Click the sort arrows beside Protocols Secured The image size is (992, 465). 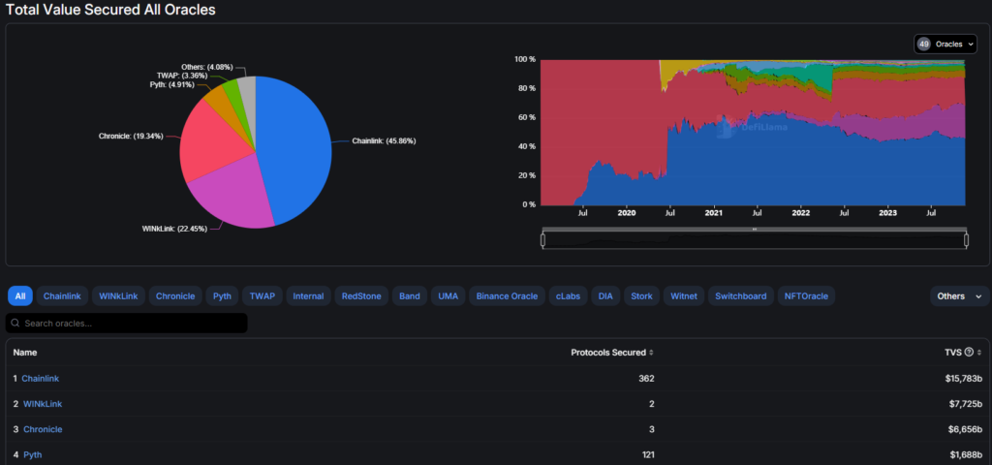point(651,353)
